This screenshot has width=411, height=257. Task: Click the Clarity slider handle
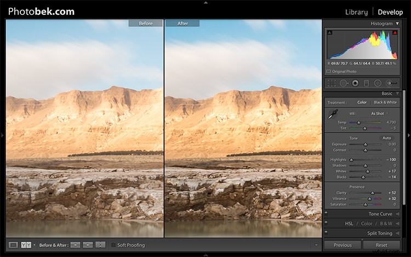[x=373, y=193]
